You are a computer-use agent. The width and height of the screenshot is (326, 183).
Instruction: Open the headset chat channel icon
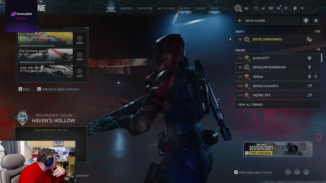point(271,8)
